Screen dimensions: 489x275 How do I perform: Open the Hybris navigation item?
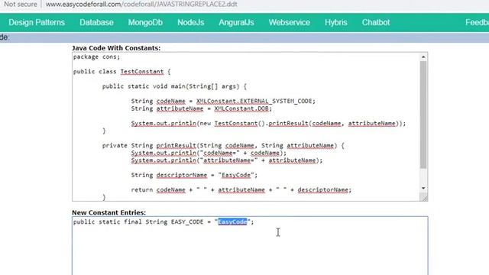point(335,22)
